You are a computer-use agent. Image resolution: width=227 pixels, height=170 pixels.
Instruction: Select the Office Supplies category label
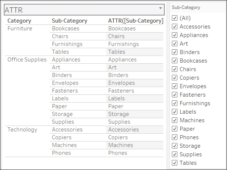[x=27, y=60]
